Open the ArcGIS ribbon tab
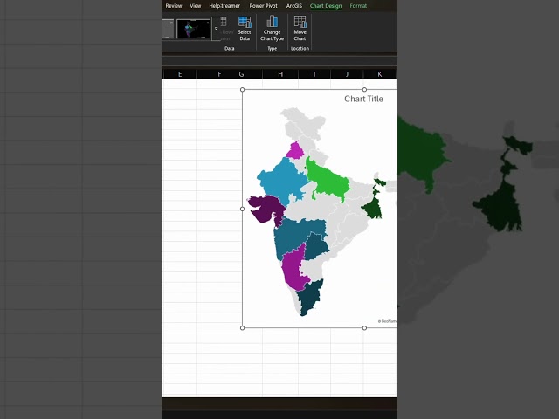 pyautogui.click(x=294, y=6)
